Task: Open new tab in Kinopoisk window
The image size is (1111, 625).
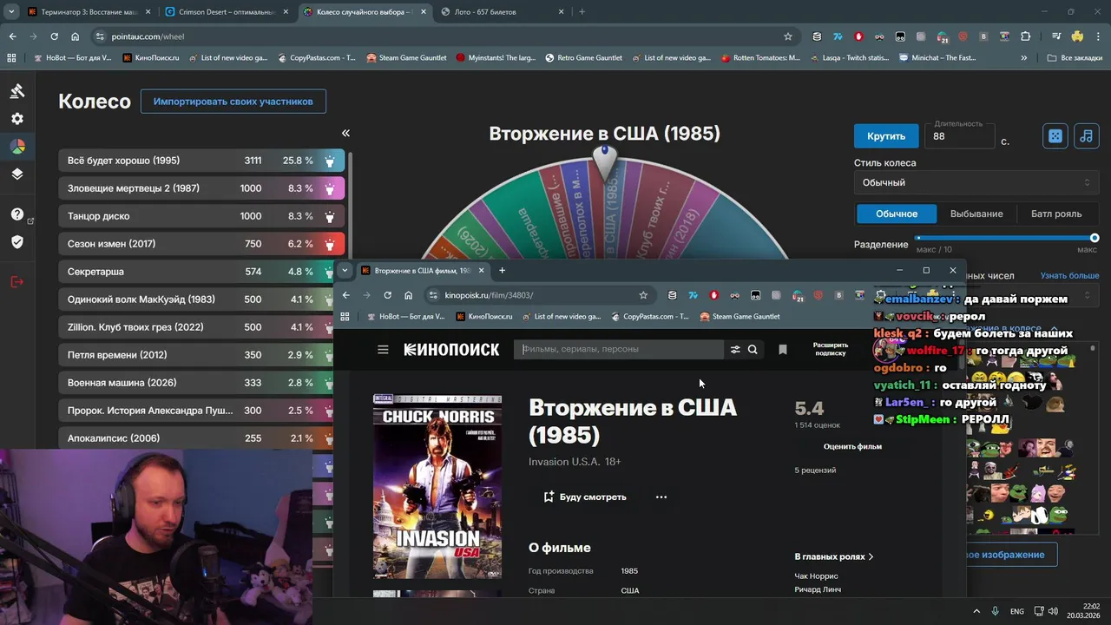Action: coord(502,270)
